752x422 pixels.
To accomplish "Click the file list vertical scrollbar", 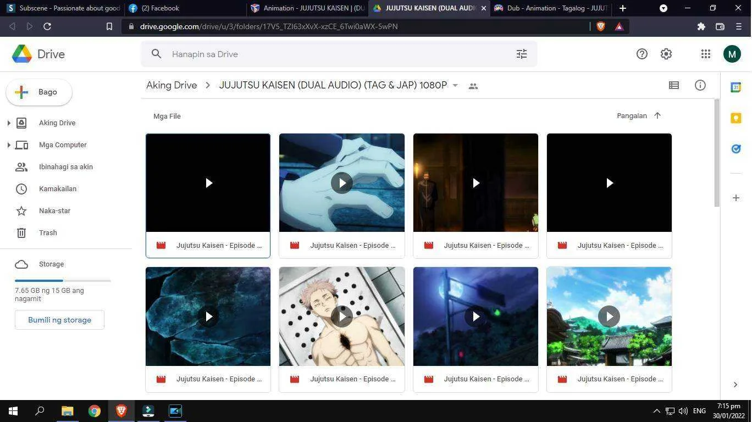I will tap(717, 153).
